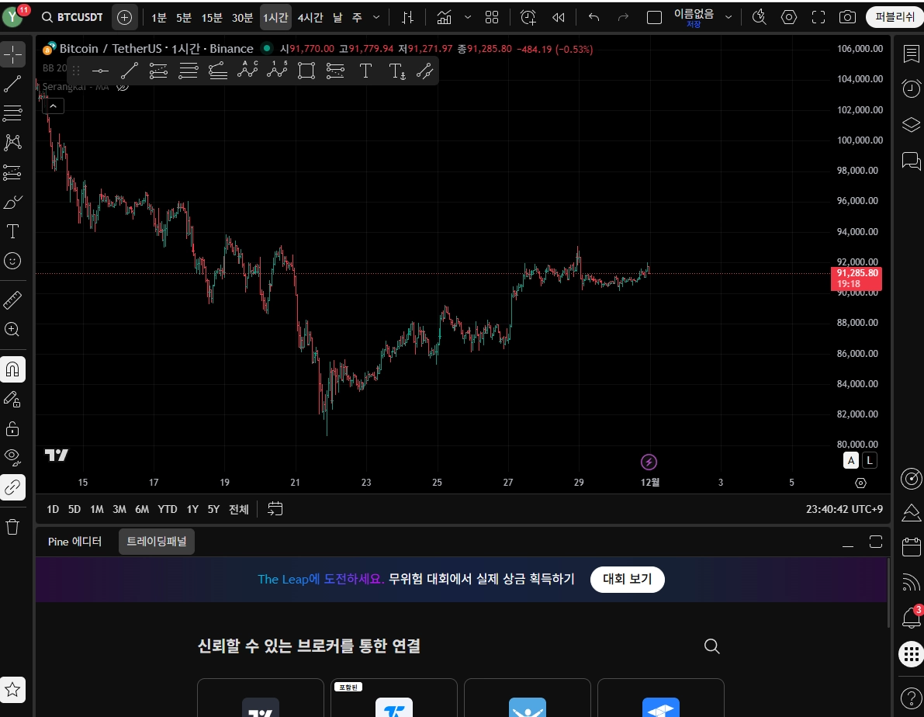Toggle hide all drawings eye icon
This screenshot has height=717, width=924.
13,458
